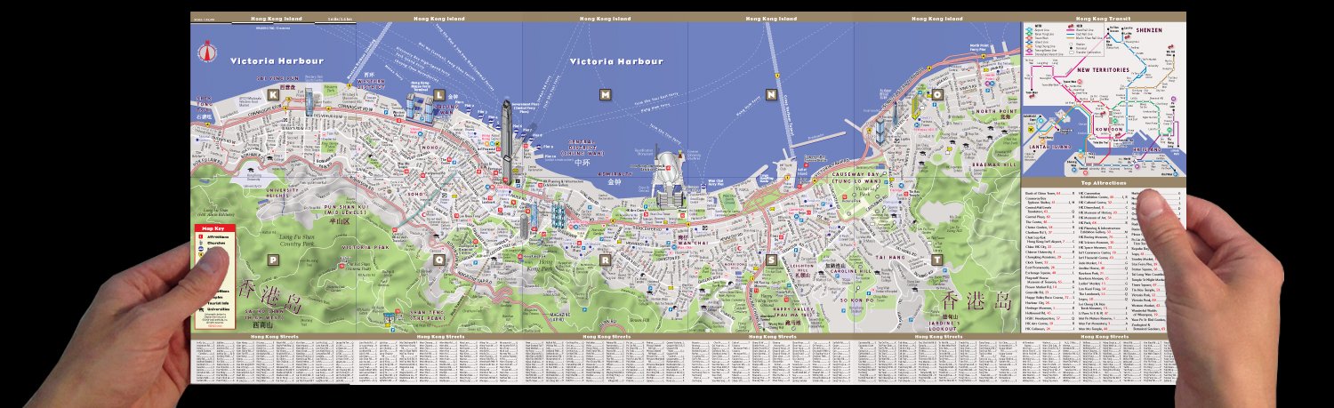Click the north compass rose icon

click(208, 53)
